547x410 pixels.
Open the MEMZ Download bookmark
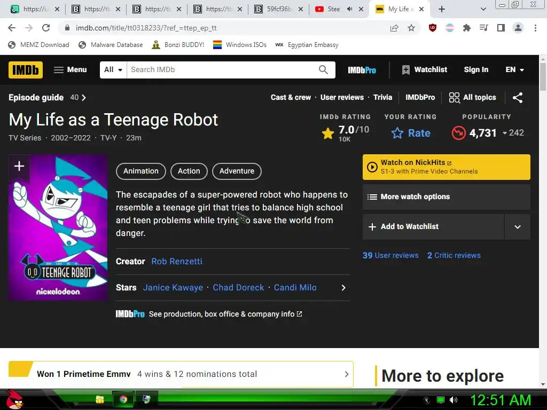pyautogui.click(x=38, y=45)
